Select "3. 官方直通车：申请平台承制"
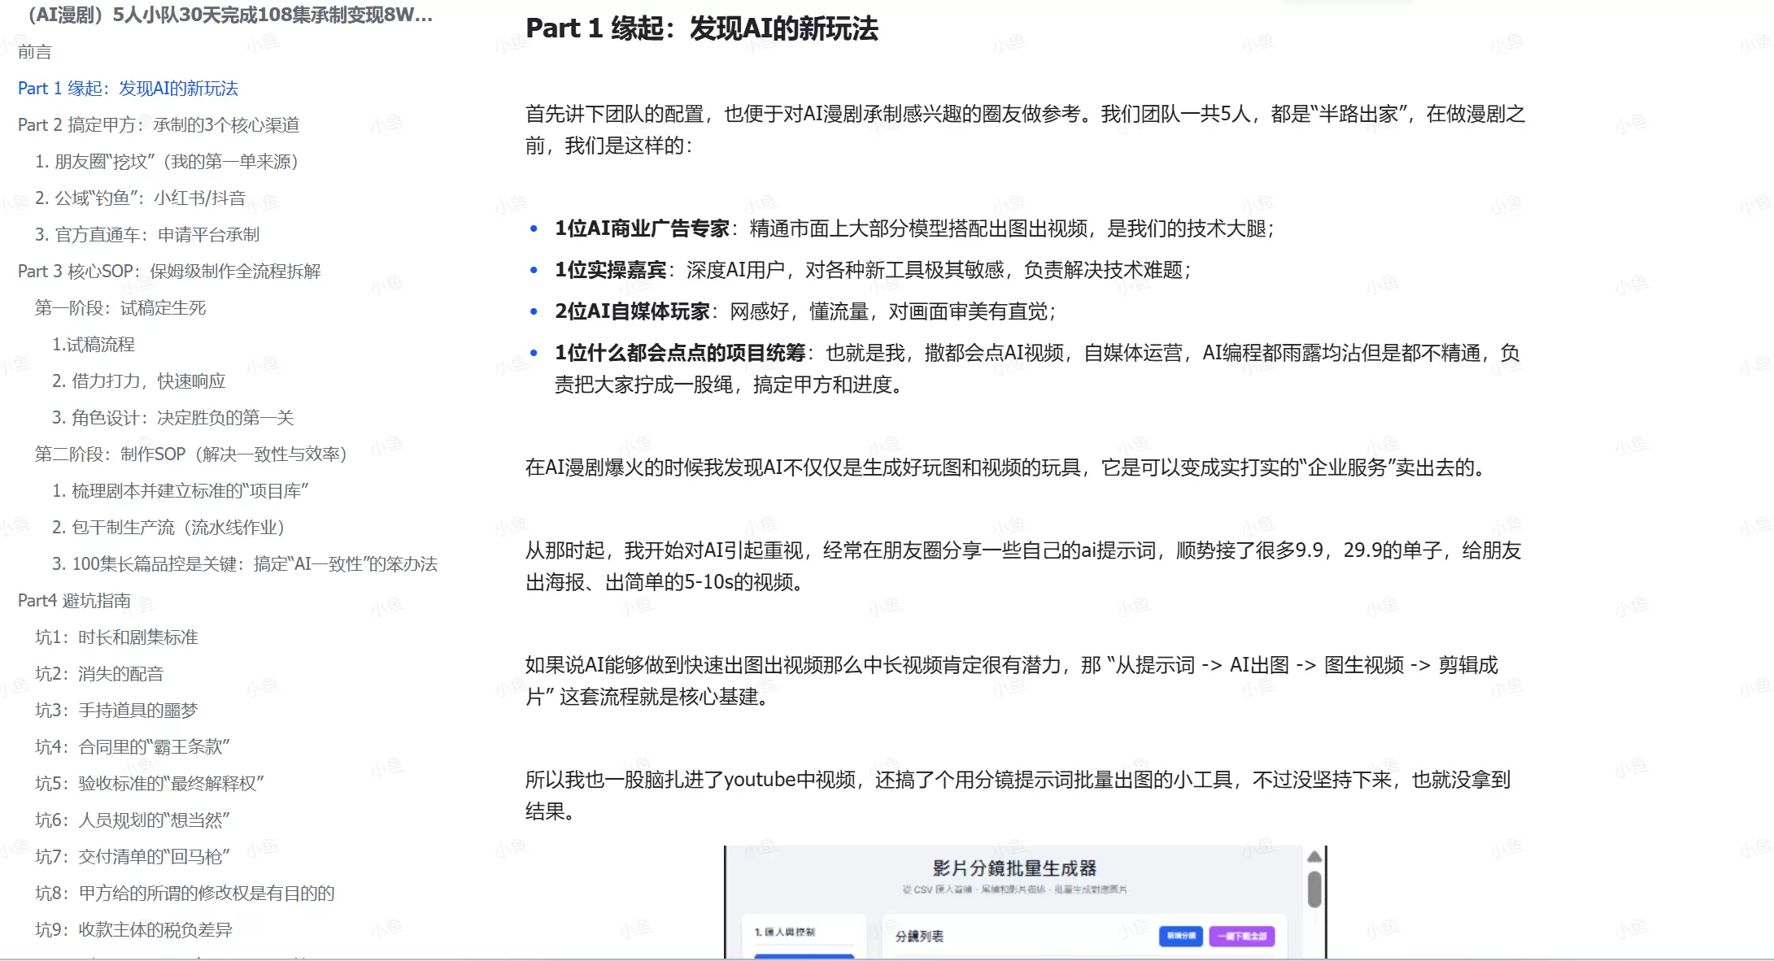Image resolution: width=1774 pixels, height=961 pixels. 147,234
